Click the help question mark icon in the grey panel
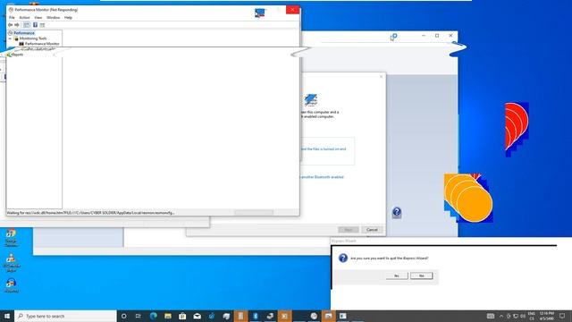572x322 pixels. (x=397, y=213)
